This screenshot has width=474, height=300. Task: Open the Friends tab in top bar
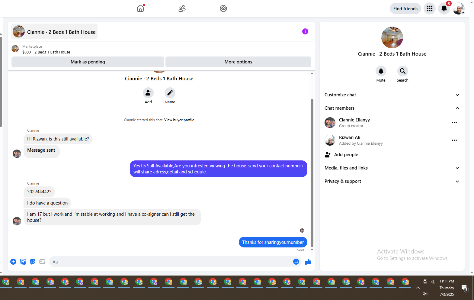[x=182, y=8]
